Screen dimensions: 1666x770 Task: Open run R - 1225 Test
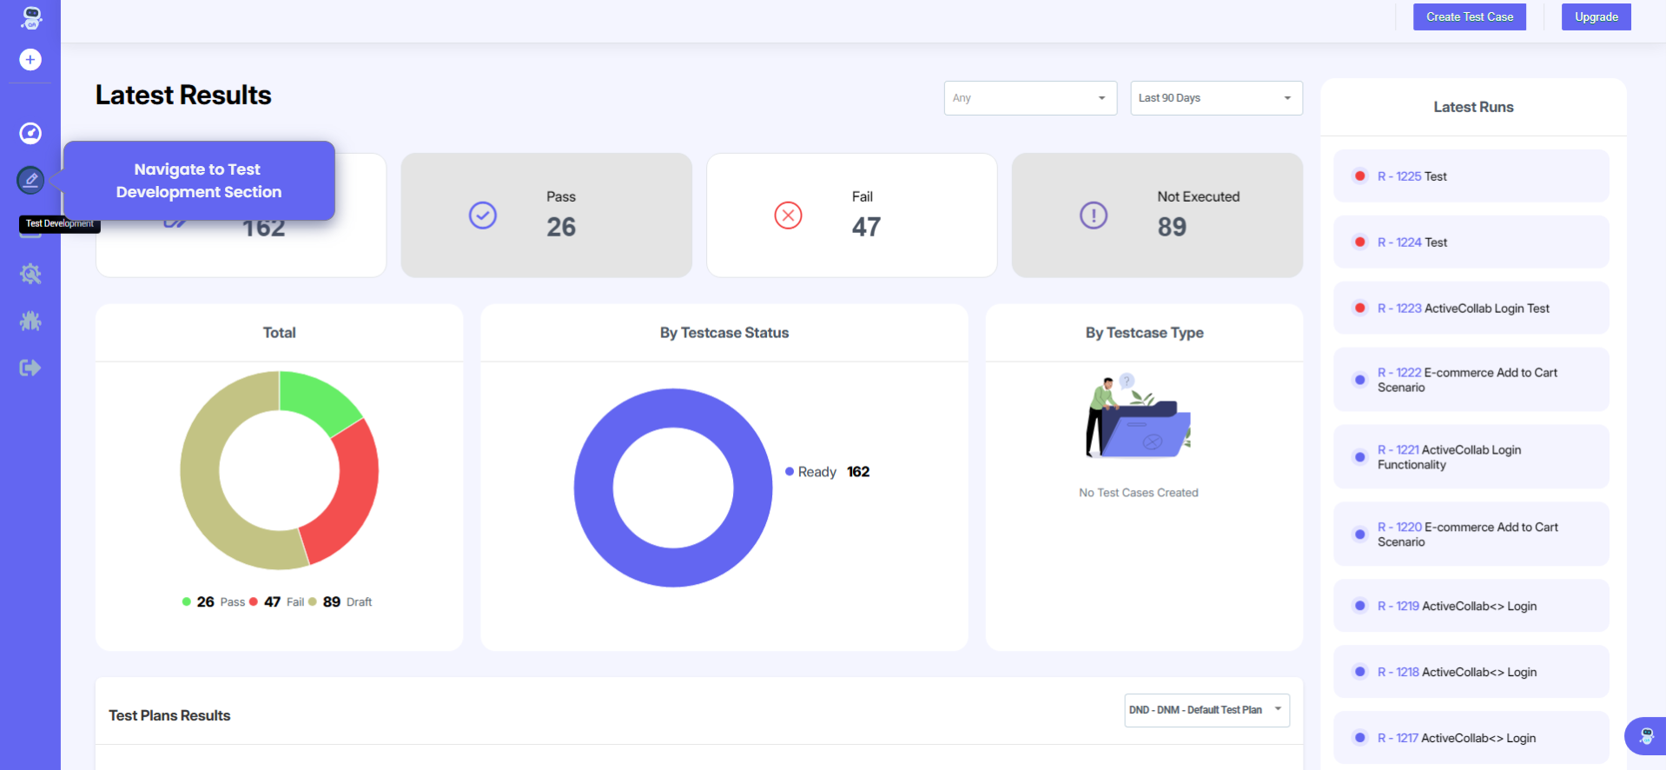[x=1411, y=176]
